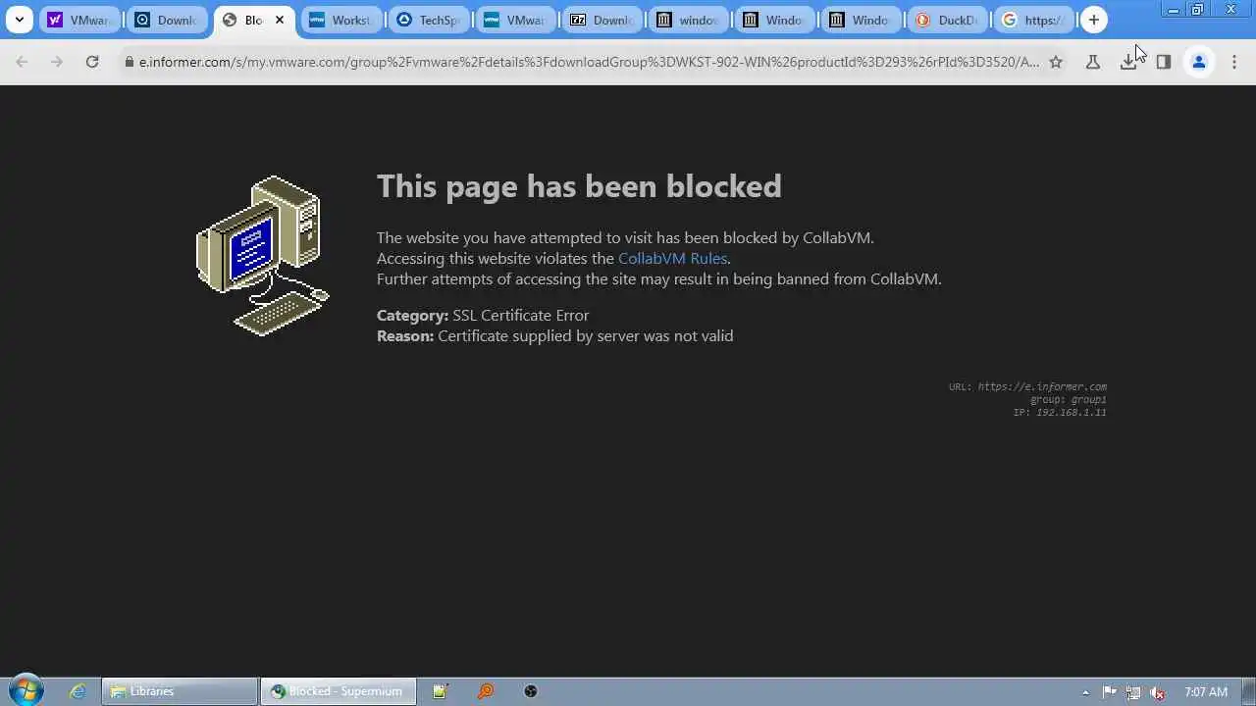
Task: Open the Libraries taskbar window
Action: click(180, 691)
